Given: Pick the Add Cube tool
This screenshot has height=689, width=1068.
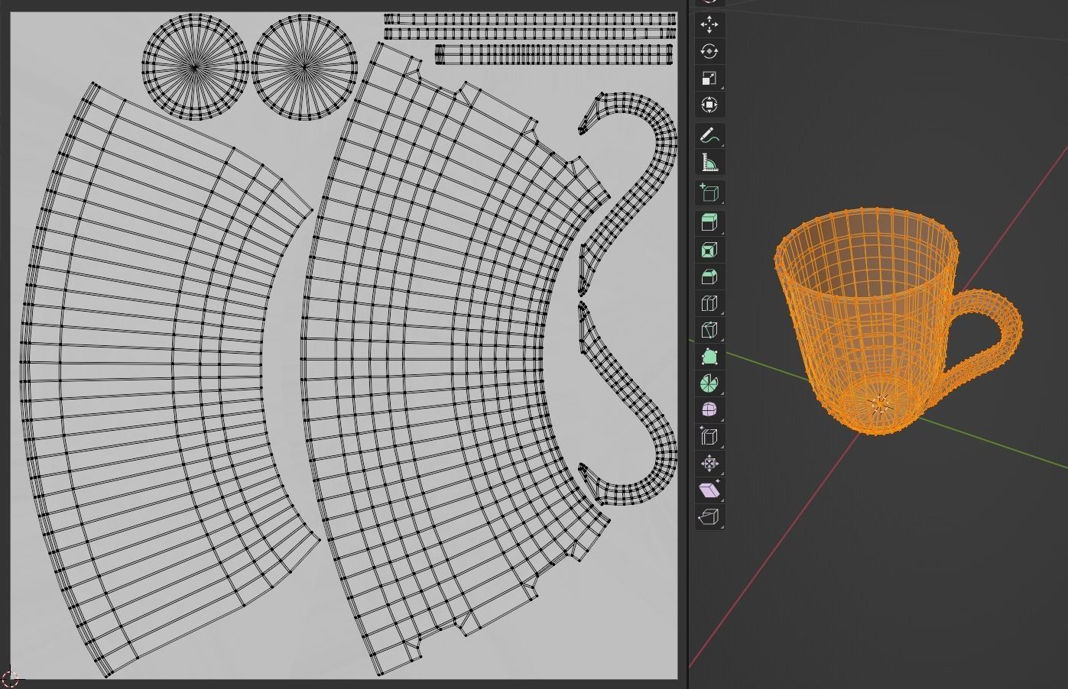Looking at the screenshot, I should tap(709, 192).
